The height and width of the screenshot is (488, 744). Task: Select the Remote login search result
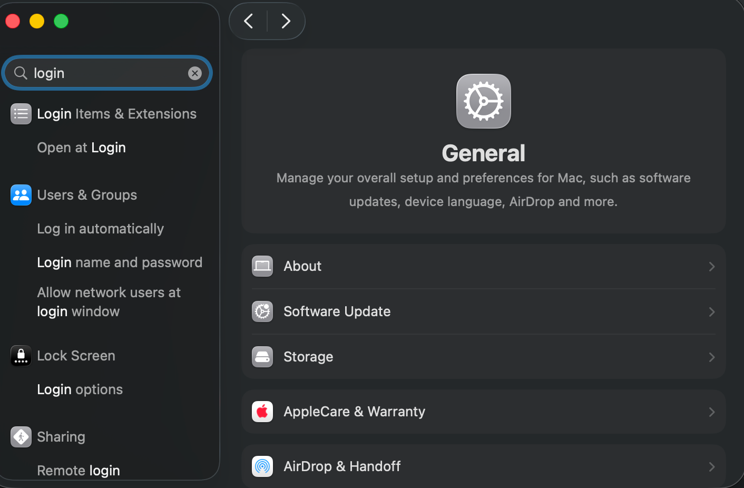point(79,470)
